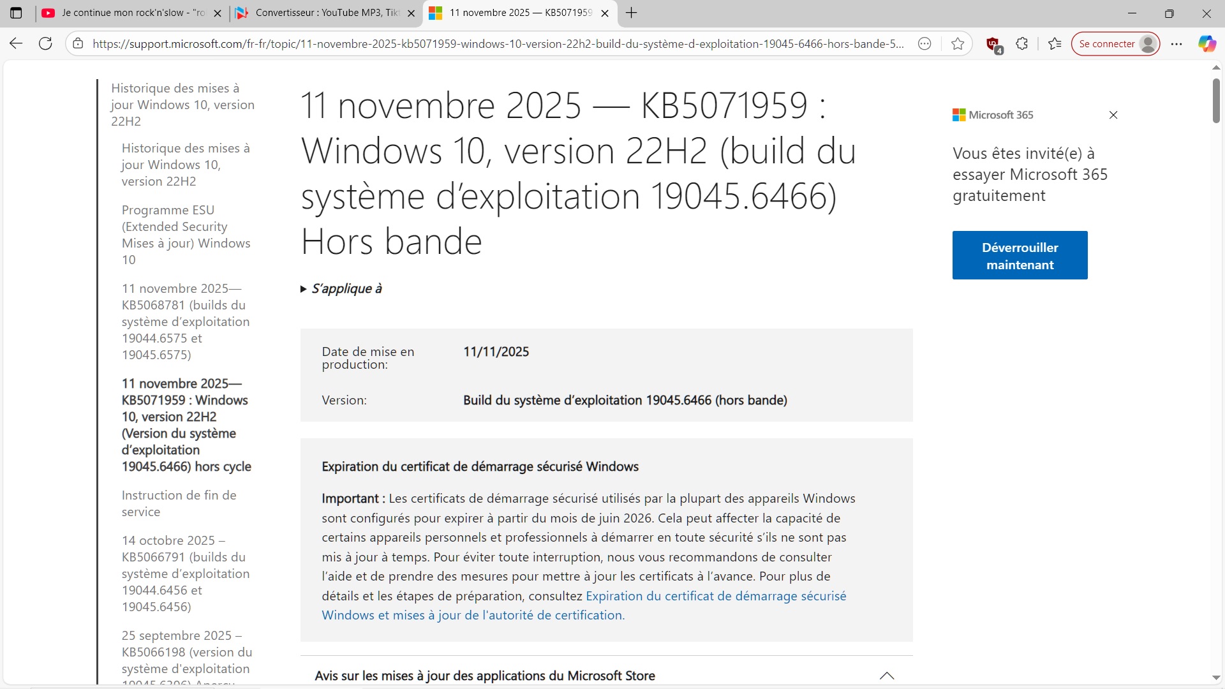Expand the S'applique à section
Viewport: 1225px width, 689px height.
coord(341,289)
